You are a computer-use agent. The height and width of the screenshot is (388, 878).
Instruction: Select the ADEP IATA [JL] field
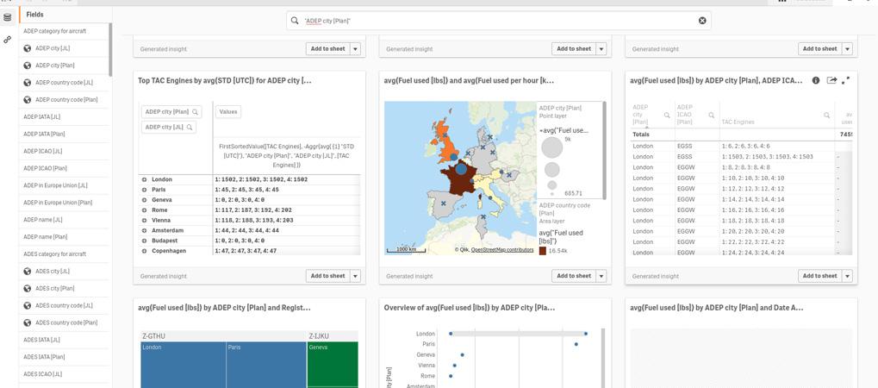(64, 117)
